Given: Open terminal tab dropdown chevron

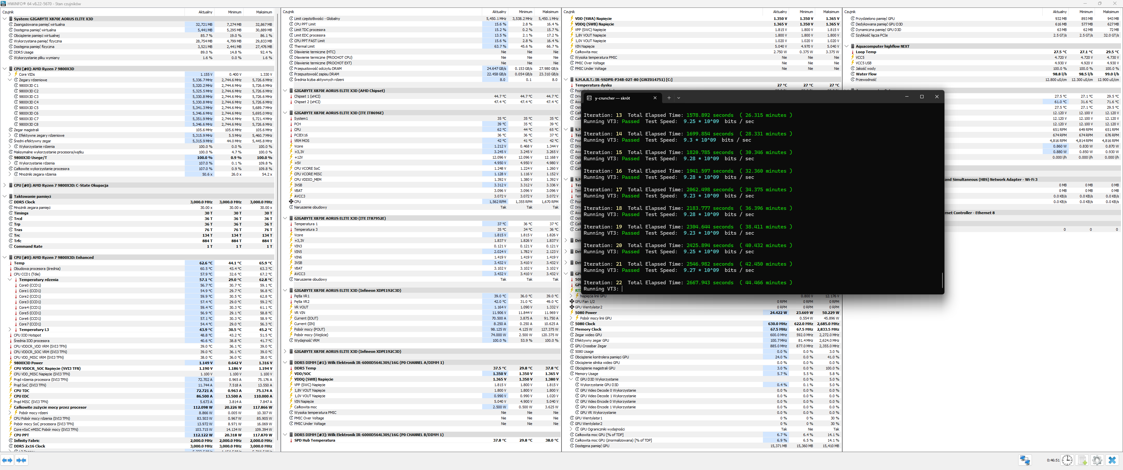Looking at the screenshot, I should (678, 98).
